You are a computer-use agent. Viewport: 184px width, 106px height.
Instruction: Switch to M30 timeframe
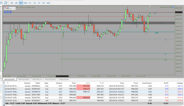[x=25, y=3]
